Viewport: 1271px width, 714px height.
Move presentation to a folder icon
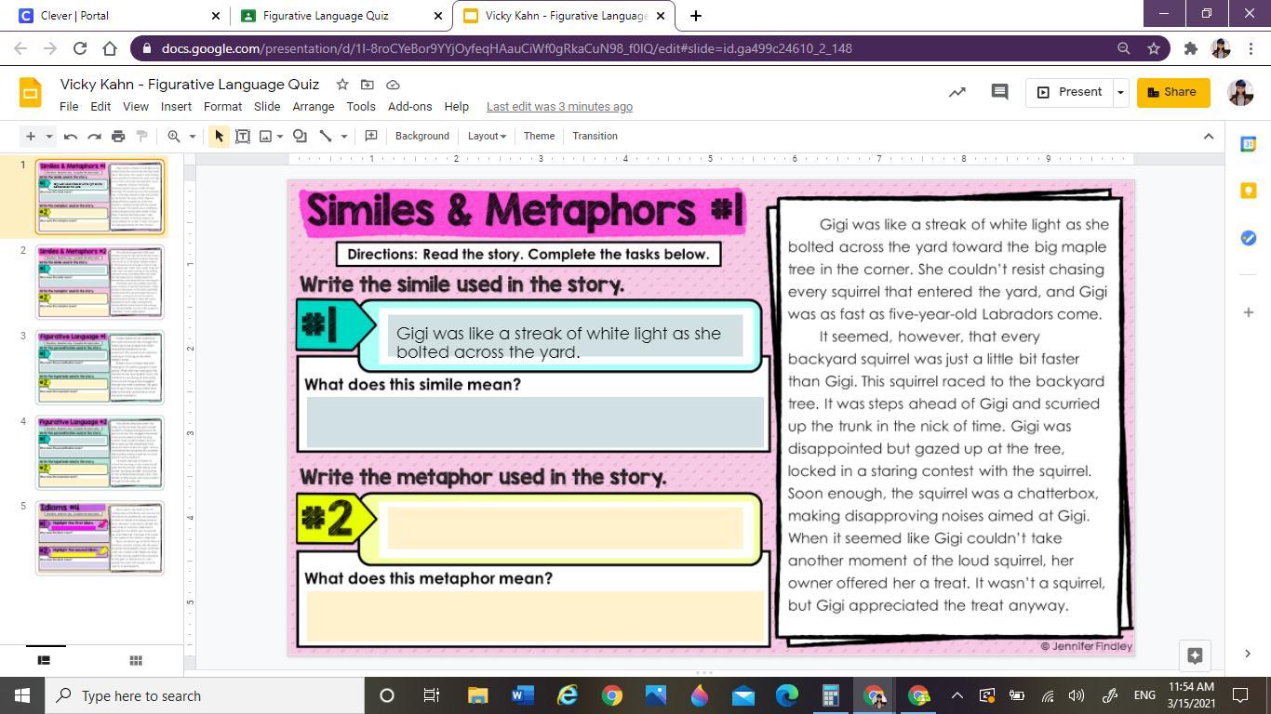tap(368, 85)
